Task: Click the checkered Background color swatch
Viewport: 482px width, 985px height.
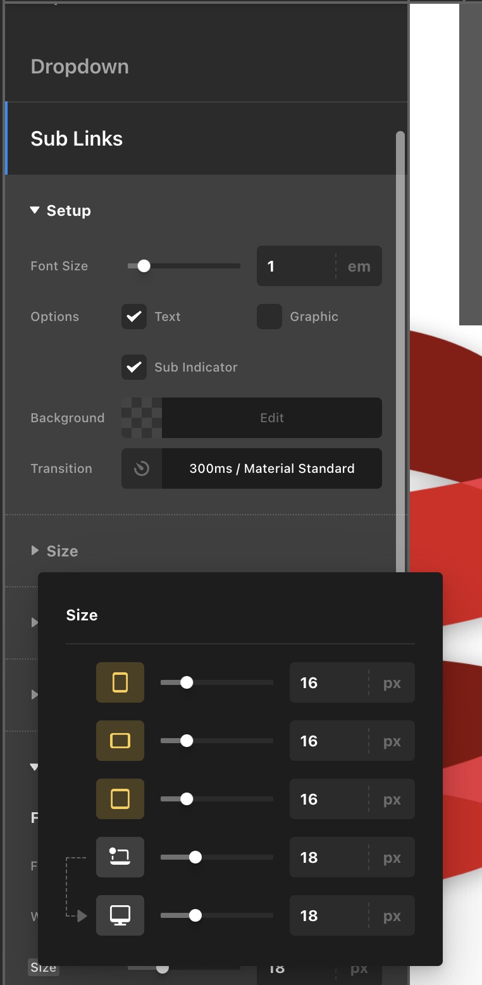Action: point(142,418)
